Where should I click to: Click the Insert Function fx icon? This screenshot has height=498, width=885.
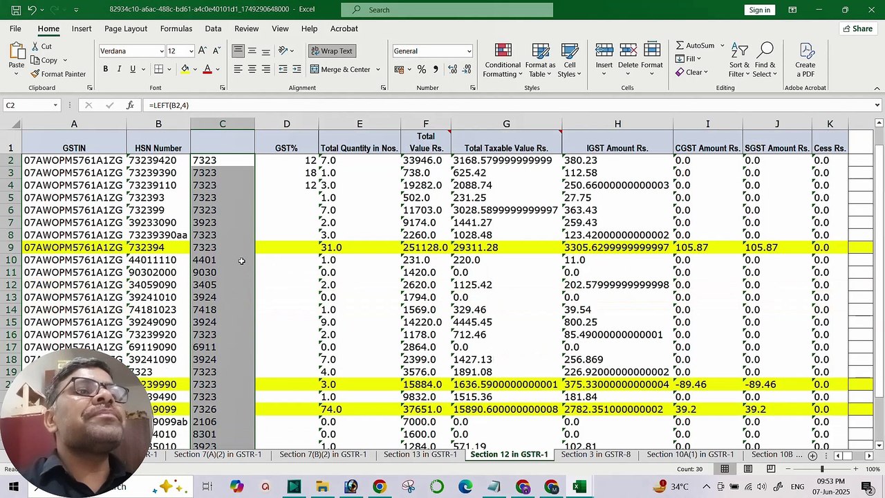(x=130, y=105)
